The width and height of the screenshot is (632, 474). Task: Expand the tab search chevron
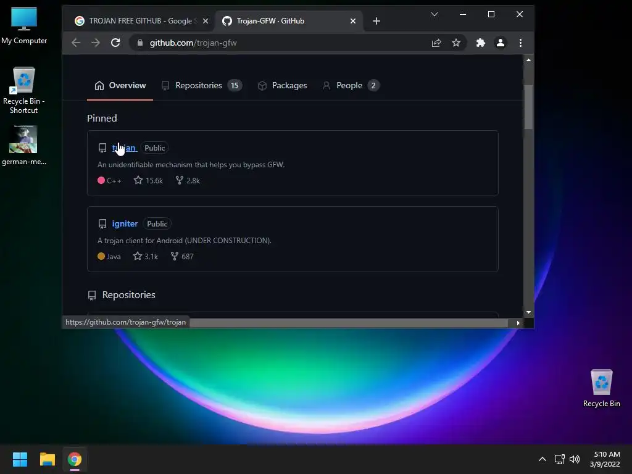[x=434, y=15]
